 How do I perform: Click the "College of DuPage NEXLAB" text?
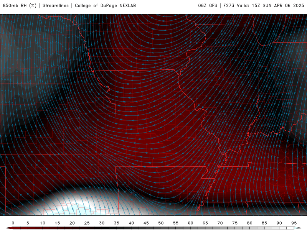(105, 6)
